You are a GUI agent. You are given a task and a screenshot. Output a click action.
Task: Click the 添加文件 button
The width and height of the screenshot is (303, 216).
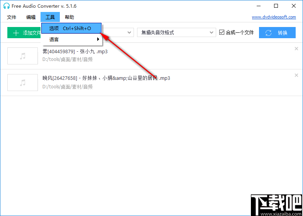(24, 33)
